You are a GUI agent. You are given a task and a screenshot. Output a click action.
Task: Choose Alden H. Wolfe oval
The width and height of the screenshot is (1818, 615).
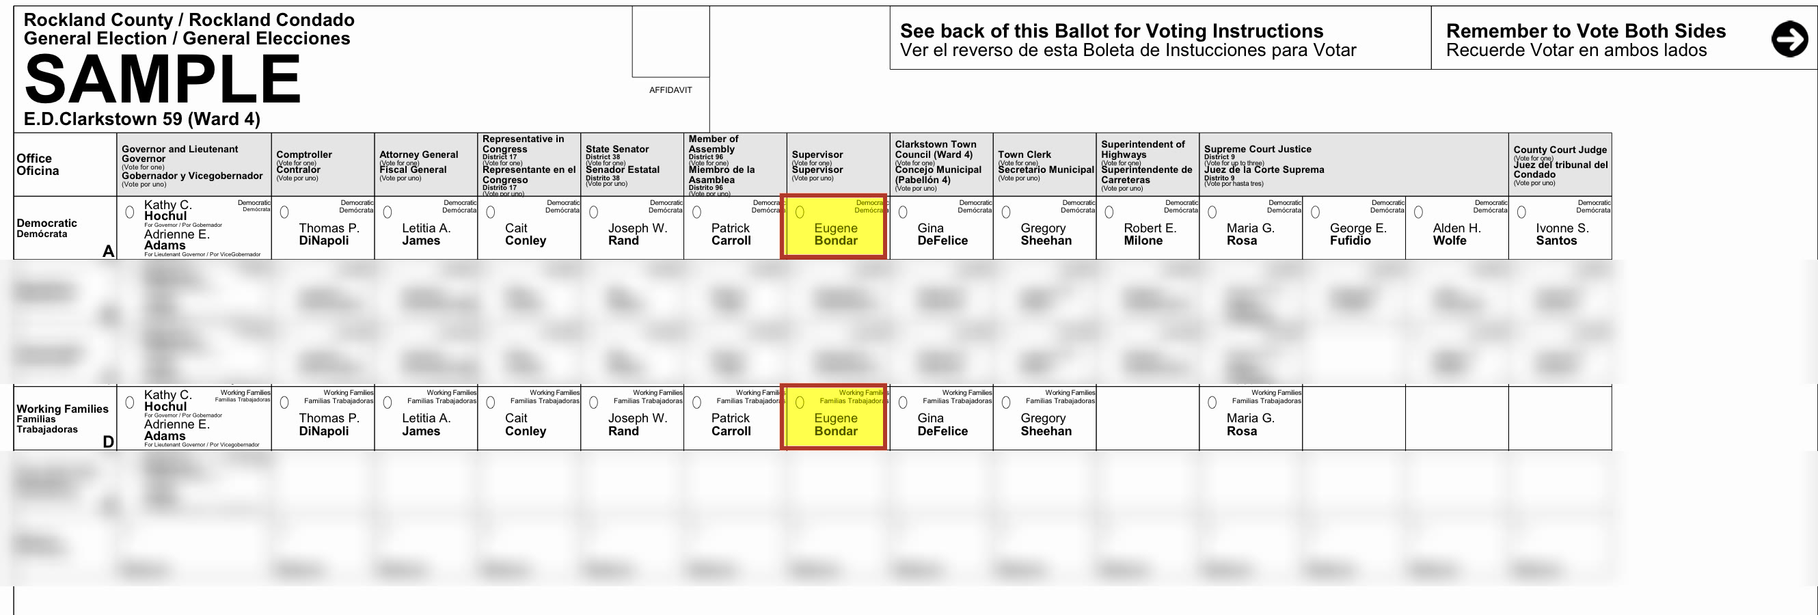point(1418,213)
